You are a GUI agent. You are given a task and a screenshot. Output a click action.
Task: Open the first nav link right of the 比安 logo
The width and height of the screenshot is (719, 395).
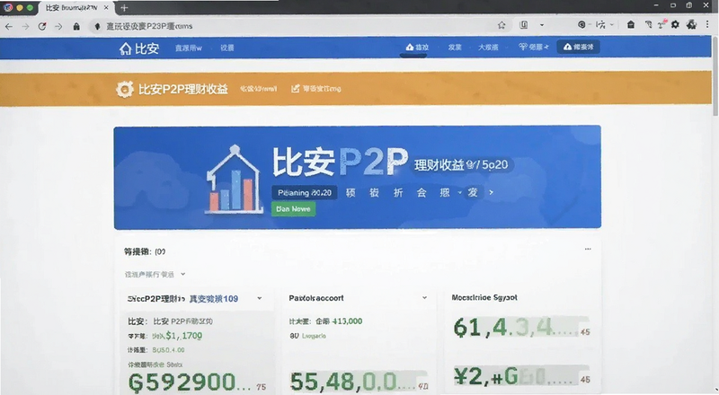click(189, 48)
